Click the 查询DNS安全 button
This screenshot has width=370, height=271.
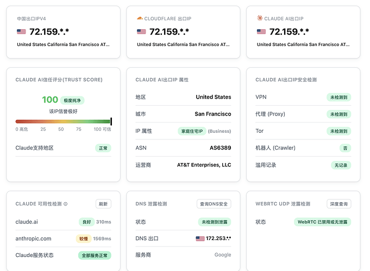point(214,204)
